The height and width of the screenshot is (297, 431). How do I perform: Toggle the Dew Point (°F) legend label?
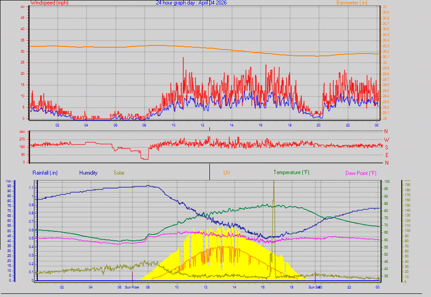point(360,172)
